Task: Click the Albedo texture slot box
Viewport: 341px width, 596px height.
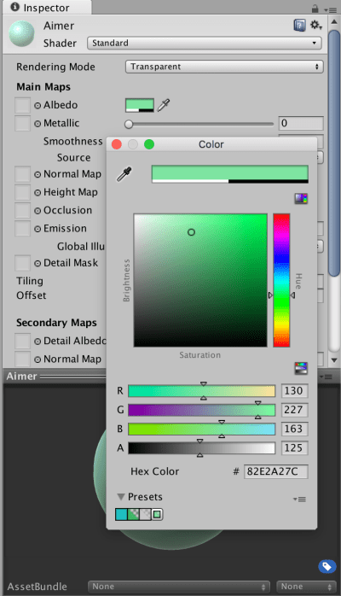Action: point(22,105)
